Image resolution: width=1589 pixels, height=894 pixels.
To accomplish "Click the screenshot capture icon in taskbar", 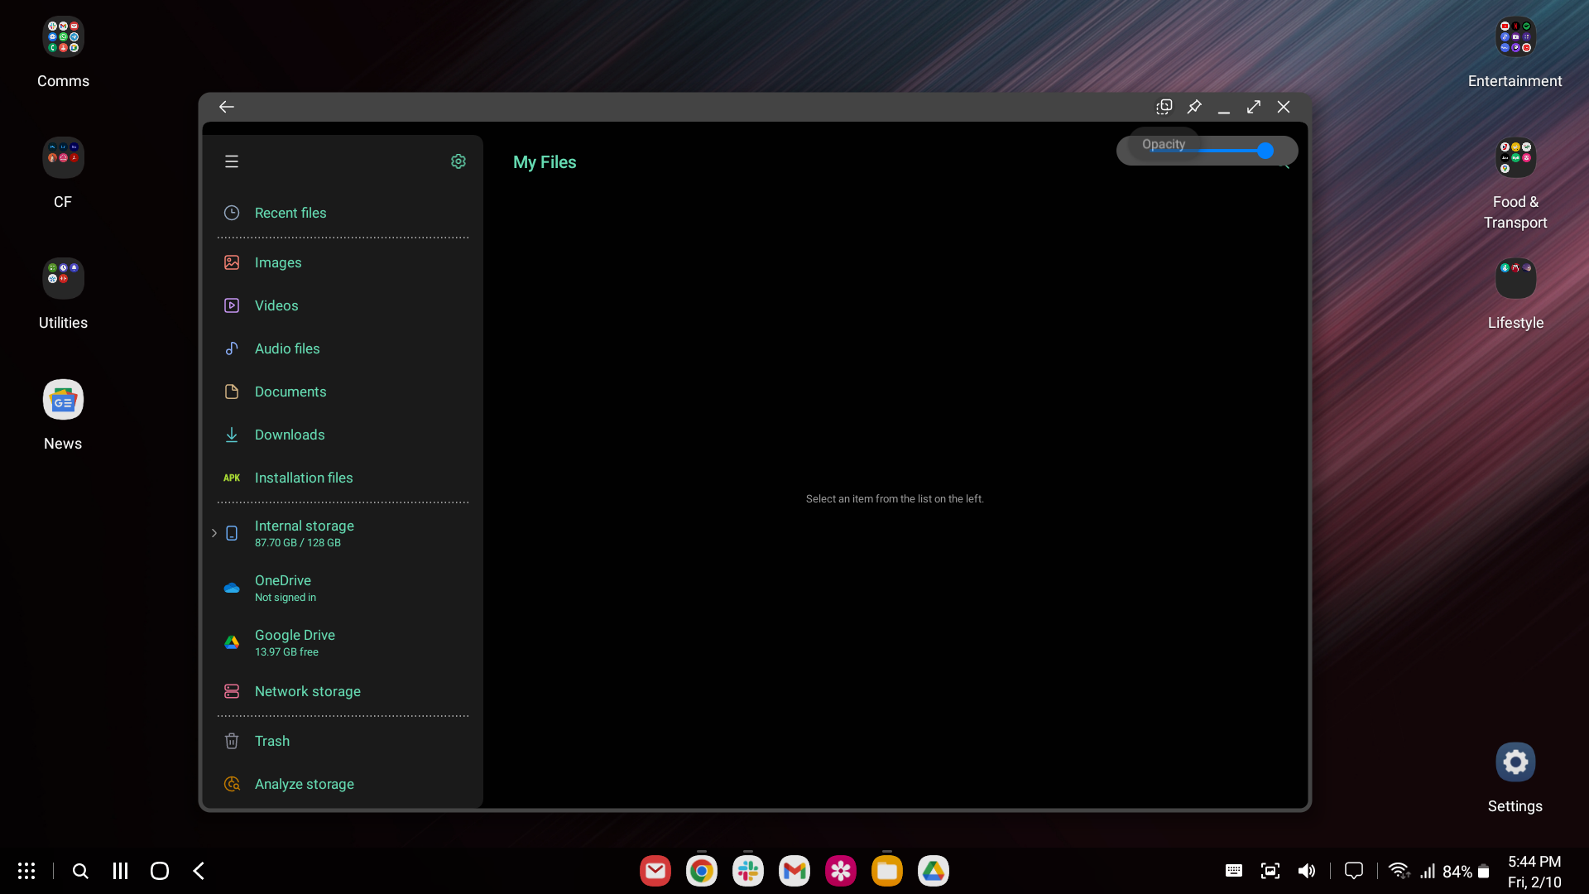I will (x=1270, y=871).
